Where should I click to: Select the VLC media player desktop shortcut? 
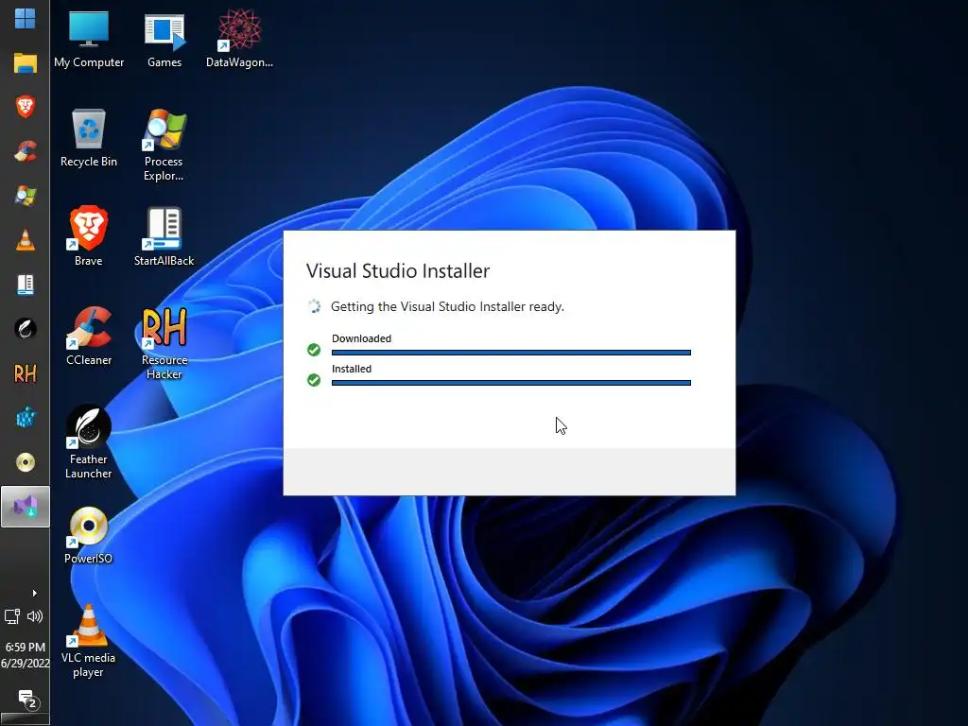pyautogui.click(x=88, y=641)
